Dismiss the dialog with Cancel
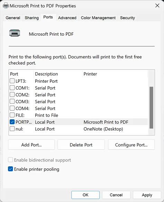This screenshot has width=164, height=202. [x=116, y=195]
